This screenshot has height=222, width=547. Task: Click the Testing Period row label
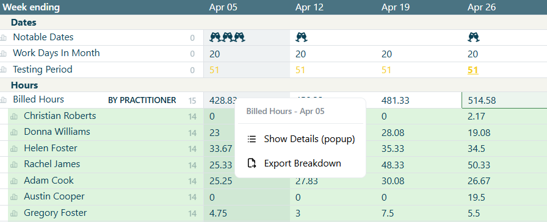click(43, 70)
